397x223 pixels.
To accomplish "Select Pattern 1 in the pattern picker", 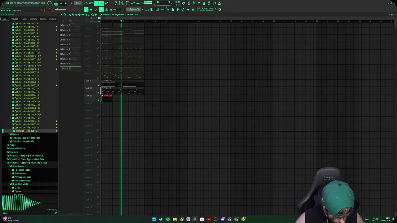I will (x=70, y=25).
